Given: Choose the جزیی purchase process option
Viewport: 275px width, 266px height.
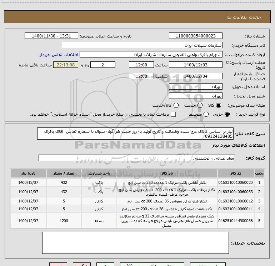Looking at the screenshot, I should [x=227, y=114].
